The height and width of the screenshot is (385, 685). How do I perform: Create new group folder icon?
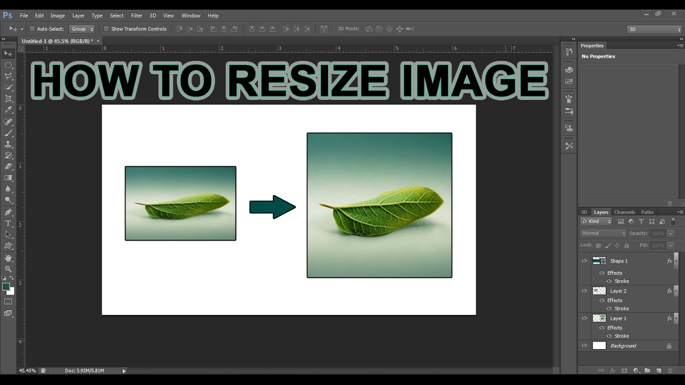click(647, 371)
